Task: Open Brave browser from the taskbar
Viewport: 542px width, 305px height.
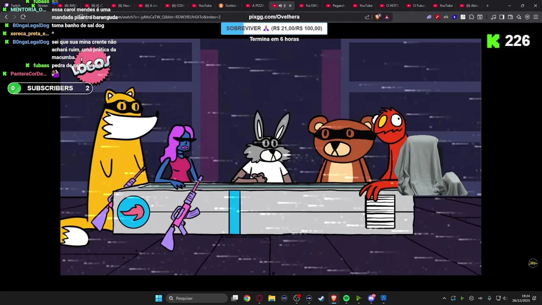Action: [334, 298]
